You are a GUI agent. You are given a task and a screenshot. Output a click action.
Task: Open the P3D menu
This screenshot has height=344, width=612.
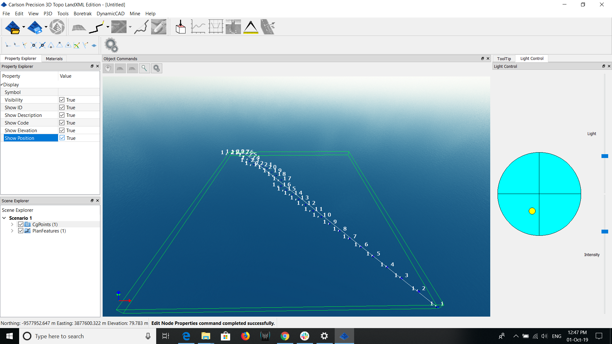[x=48, y=14]
